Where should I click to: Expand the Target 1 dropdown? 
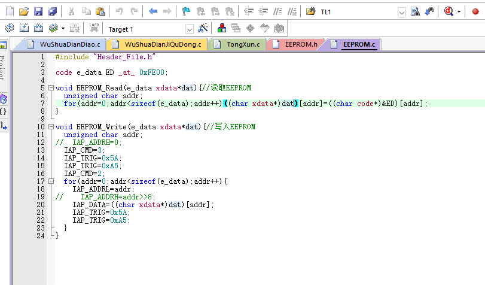pos(190,29)
